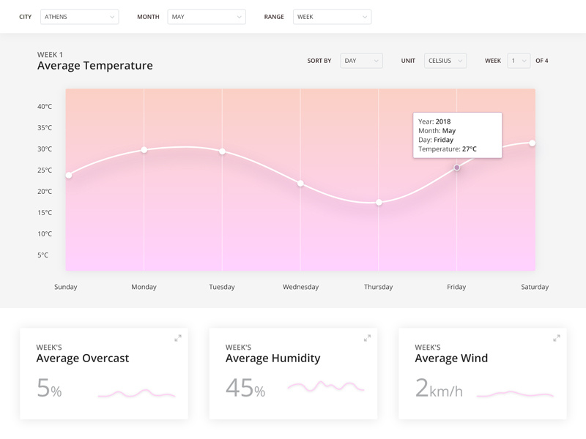Select Saturday's temperature data point
This screenshot has height=439, width=586.
pos(533,143)
